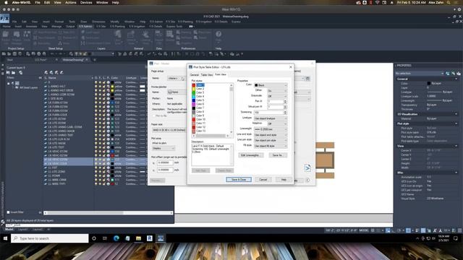Toggle lock icon for LK-FURN-COLR layer
Viewport: 463px width, 260px height.
pos(104,115)
